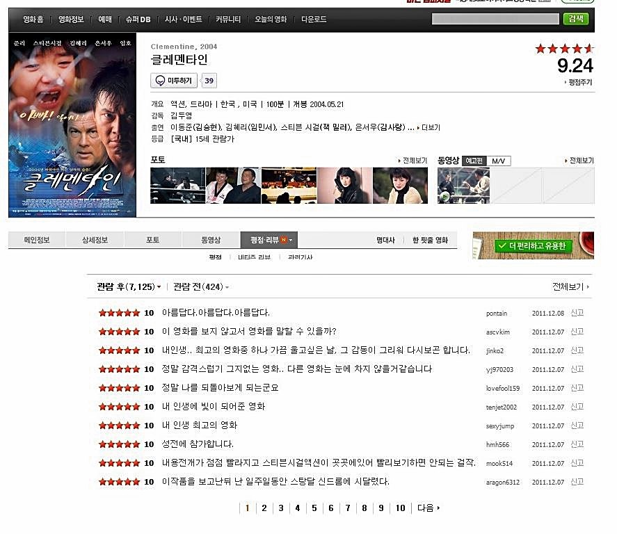Report jinko2's review with 신고
Screen dimensions: 617x534
pos(577,350)
